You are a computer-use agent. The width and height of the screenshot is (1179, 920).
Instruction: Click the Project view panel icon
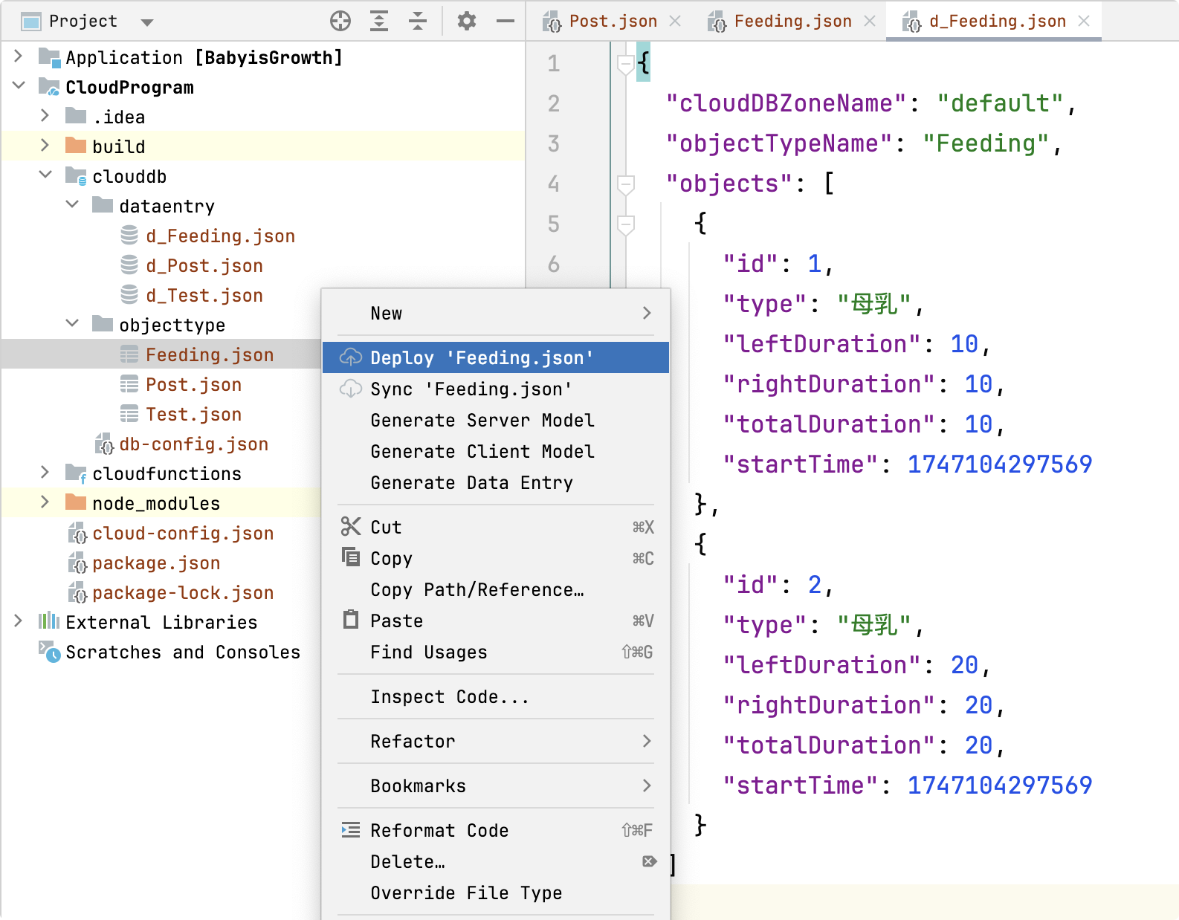pyautogui.click(x=31, y=22)
